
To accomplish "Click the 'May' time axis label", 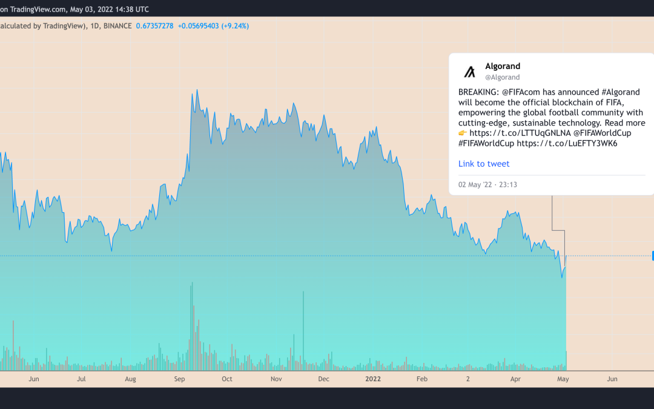I will point(563,379).
